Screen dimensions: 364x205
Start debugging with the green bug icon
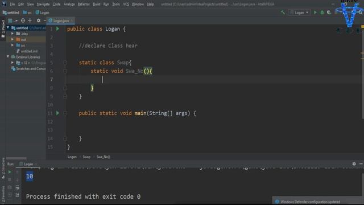pyautogui.click(x=322, y=13)
